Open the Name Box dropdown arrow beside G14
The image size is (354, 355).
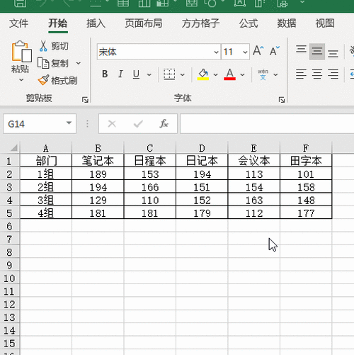click(x=69, y=123)
